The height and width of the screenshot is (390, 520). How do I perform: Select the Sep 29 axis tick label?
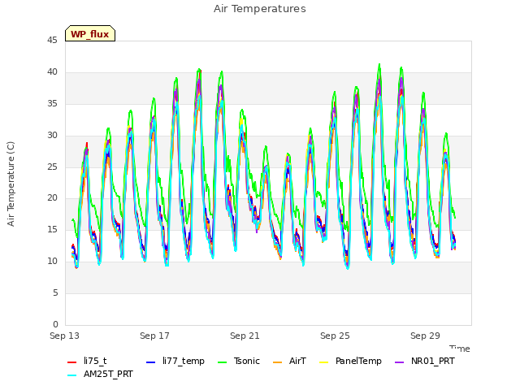point(425,336)
